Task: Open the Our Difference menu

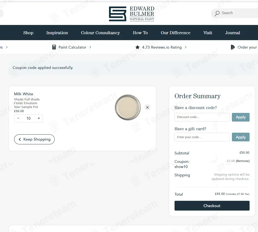Action: [x=176, y=33]
